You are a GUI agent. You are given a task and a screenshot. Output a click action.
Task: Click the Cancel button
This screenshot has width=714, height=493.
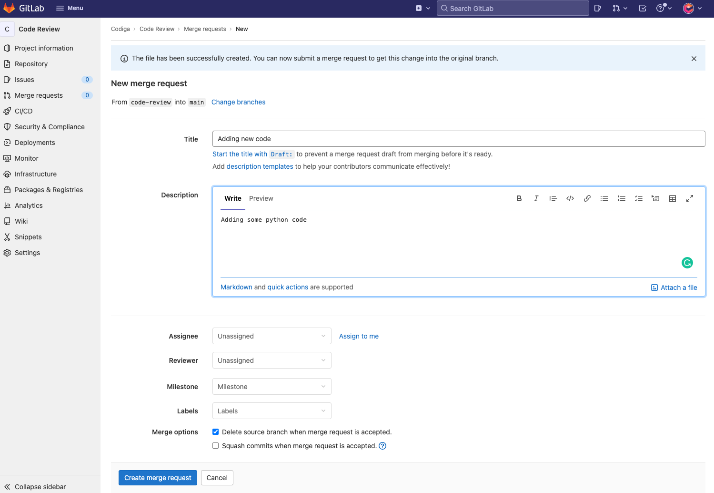coord(217,478)
